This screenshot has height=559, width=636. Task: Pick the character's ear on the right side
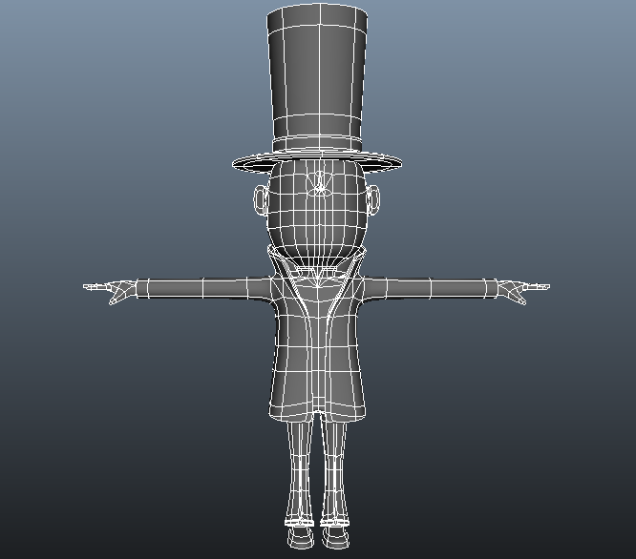373,198
